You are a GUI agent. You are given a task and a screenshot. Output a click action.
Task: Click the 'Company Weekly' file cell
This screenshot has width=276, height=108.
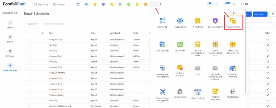point(57,95)
